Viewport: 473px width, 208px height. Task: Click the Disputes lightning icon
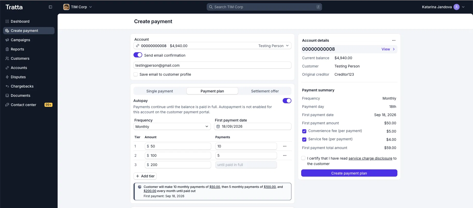tap(7, 77)
